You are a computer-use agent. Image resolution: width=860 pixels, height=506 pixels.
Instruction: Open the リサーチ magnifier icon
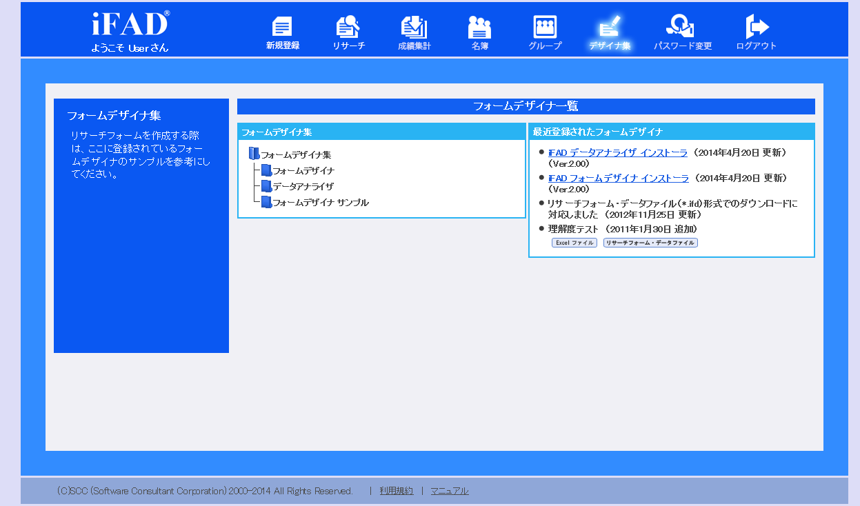[x=348, y=27]
